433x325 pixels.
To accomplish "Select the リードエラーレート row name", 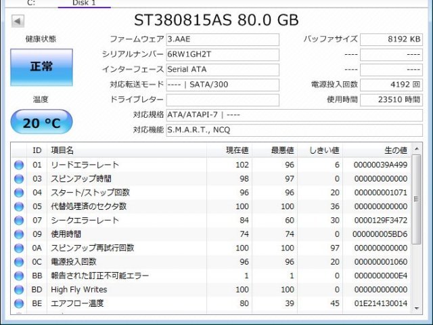I will (x=85, y=165).
